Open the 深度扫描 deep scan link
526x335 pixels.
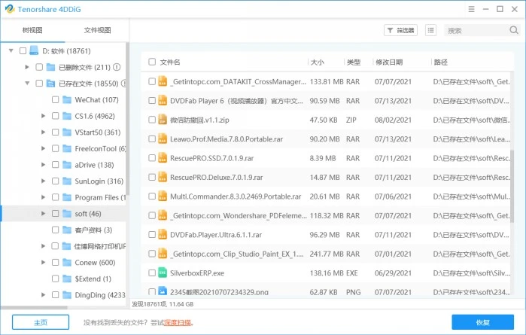point(179,323)
